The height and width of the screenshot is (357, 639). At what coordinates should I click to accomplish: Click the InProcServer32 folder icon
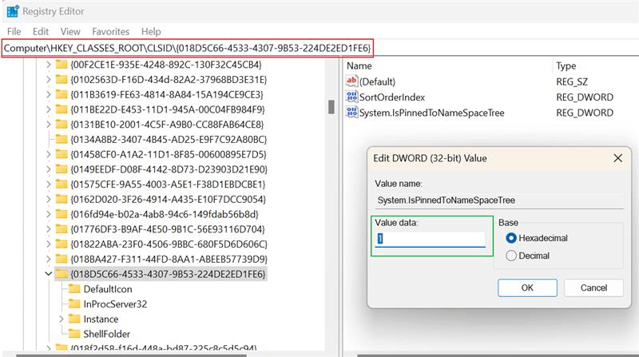click(74, 304)
